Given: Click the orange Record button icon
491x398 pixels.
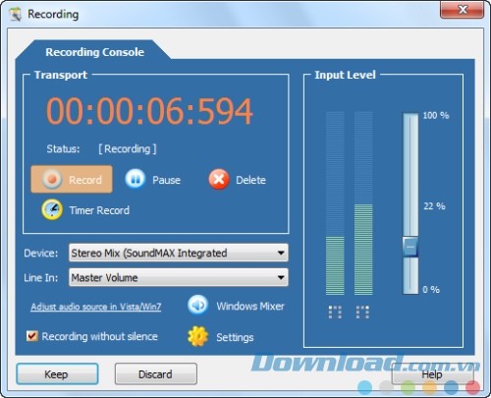Looking at the screenshot, I should [52, 179].
